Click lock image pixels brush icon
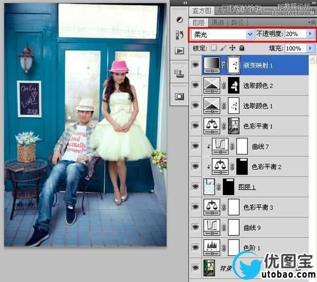Viewport: 317px width, 282px height. click(x=223, y=48)
